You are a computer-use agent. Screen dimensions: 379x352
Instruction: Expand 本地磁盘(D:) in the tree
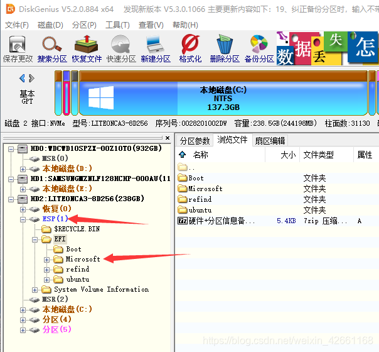click(x=23, y=169)
